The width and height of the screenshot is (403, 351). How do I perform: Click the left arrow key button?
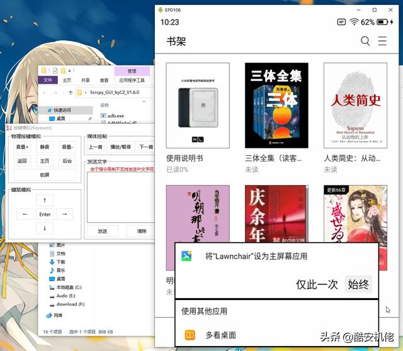point(25,214)
